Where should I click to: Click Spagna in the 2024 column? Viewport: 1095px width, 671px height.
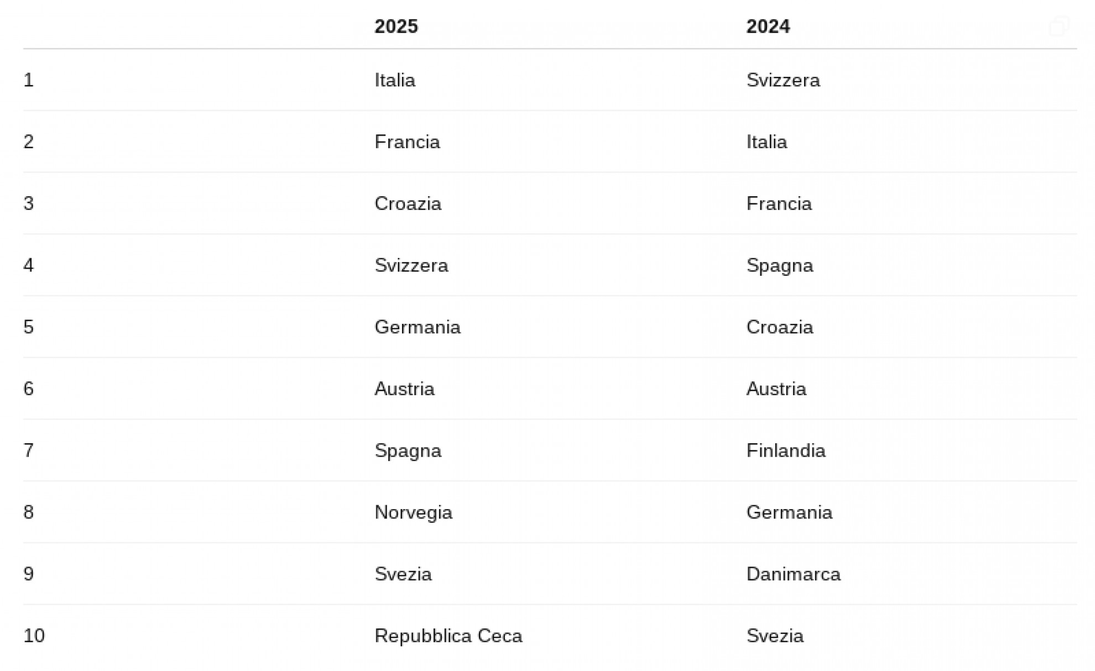779,266
